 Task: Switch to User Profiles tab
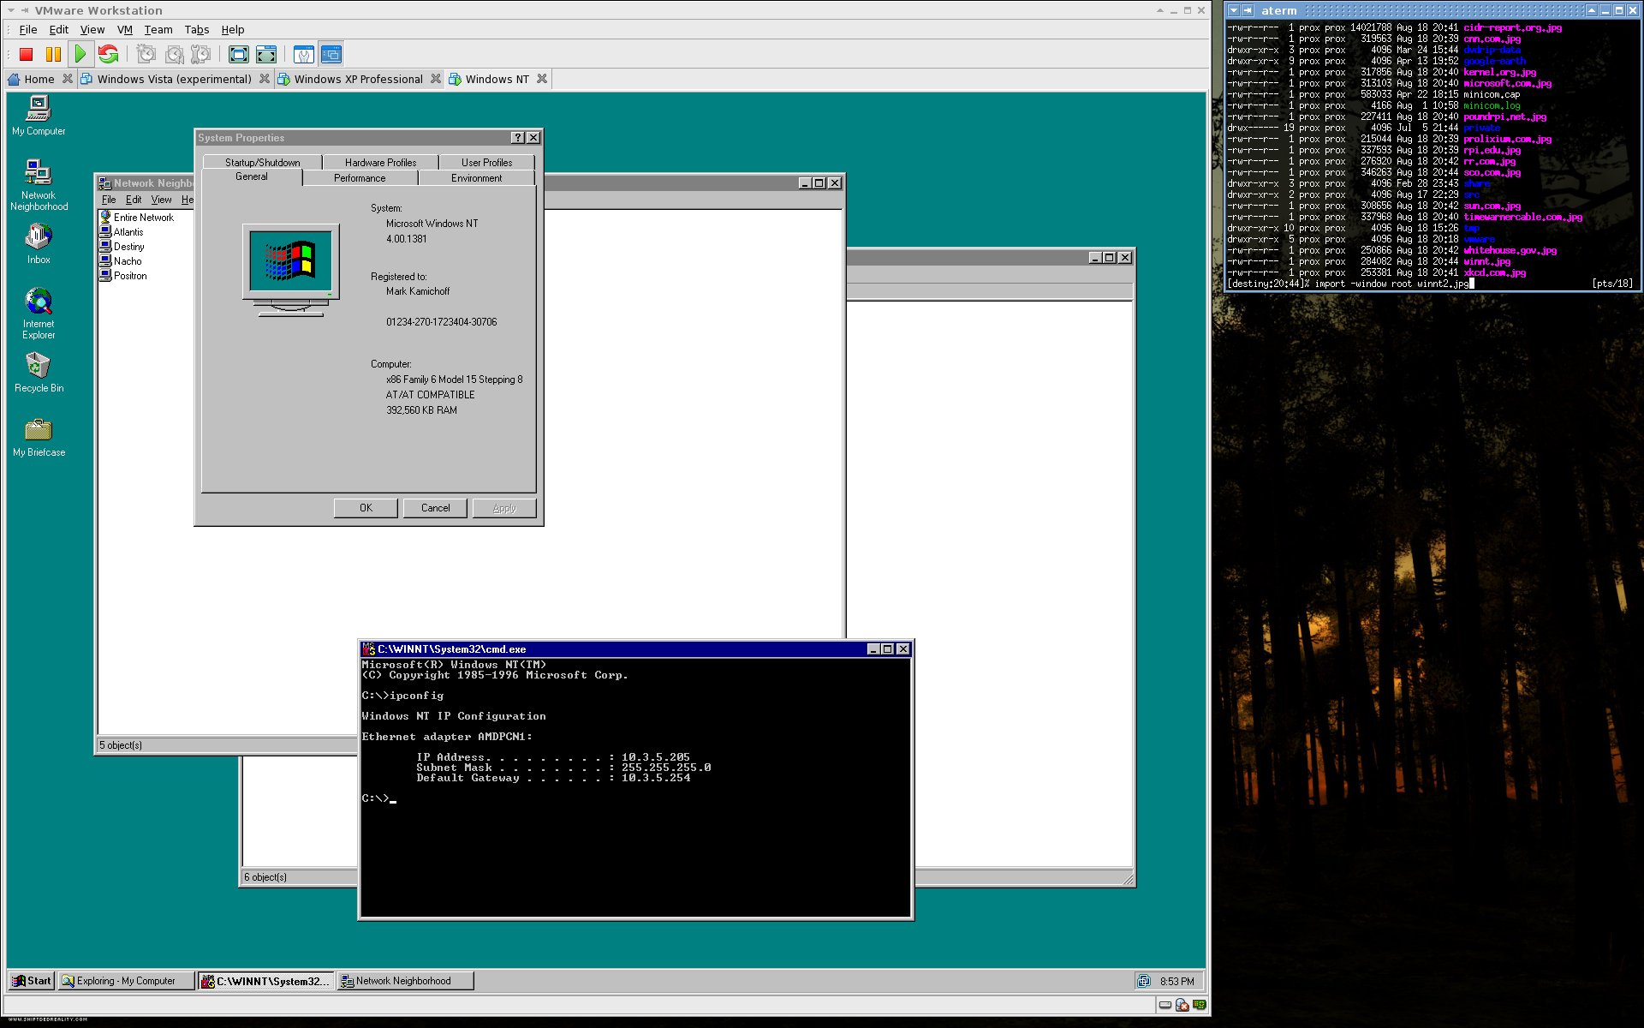[486, 162]
